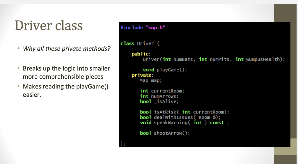Click the 'void speakWarning( int ) const ;' line
Image resolution: width=298 pixels, height=164 pixels.
tap(185, 123)
